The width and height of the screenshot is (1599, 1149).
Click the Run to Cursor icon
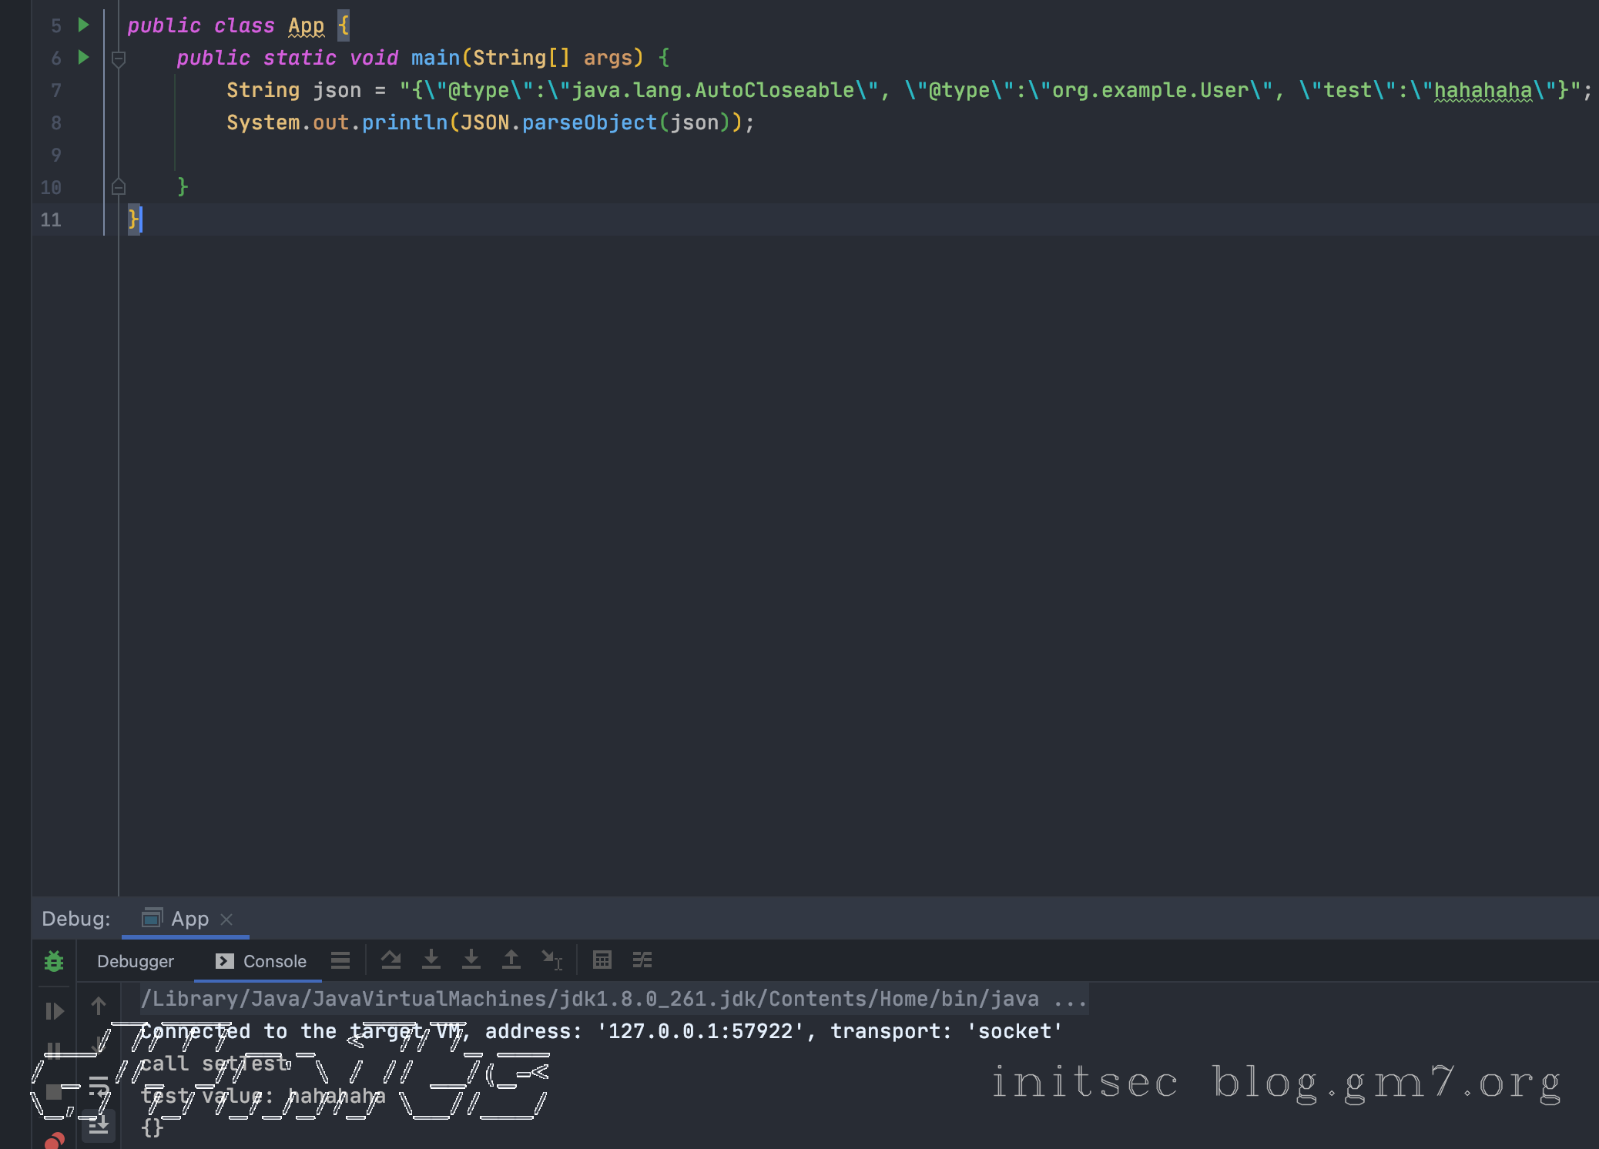point(551,960)
